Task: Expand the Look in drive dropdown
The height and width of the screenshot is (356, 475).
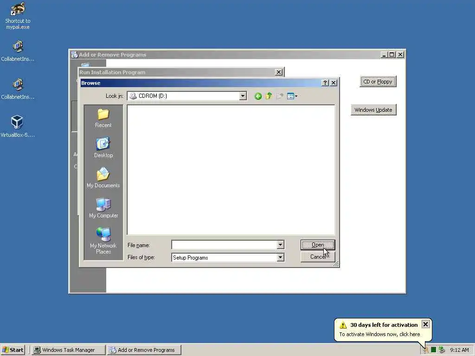Action: [243, 96]
